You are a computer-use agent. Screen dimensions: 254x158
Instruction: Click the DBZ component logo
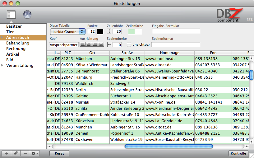click(x=229, y=15)
